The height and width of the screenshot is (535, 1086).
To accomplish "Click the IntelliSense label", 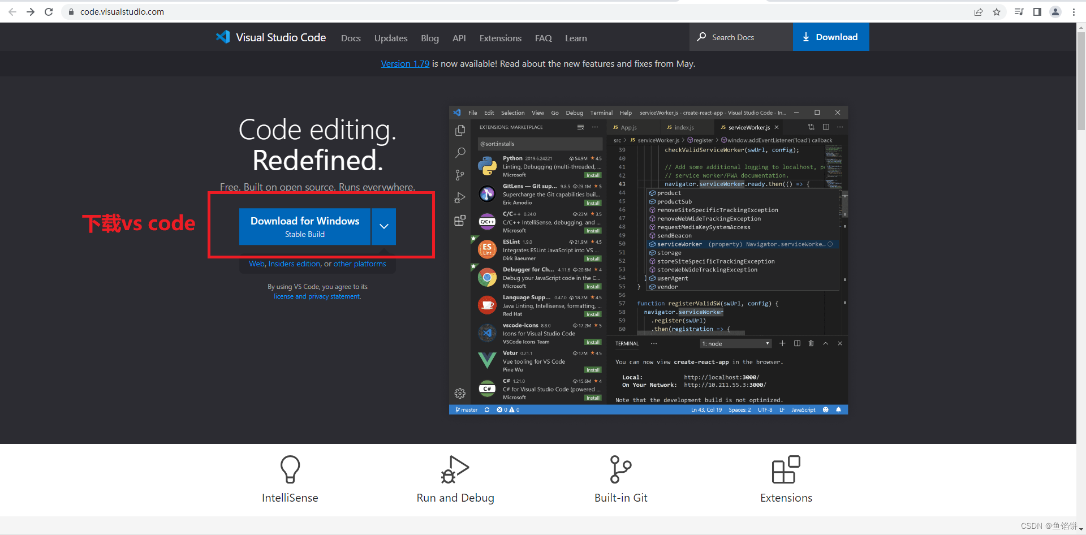I will tap(290, 498).
